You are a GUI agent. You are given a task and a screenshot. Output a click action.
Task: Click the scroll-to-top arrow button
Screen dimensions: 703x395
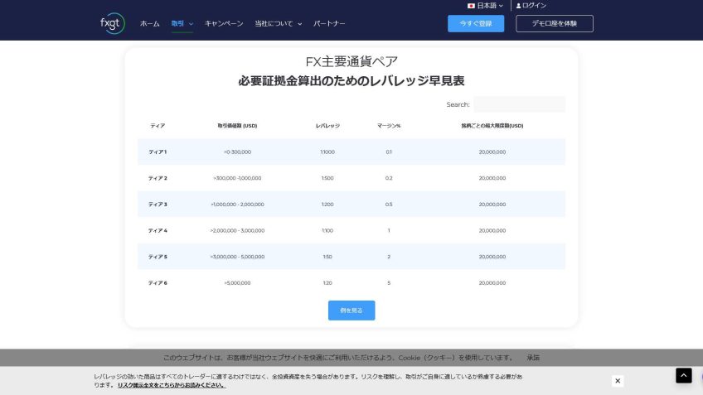(x=683, y=376)
